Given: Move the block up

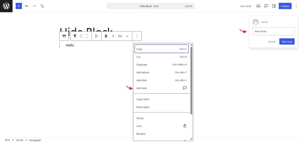Looking at the screenshot, I should click(x=87, y=35).
